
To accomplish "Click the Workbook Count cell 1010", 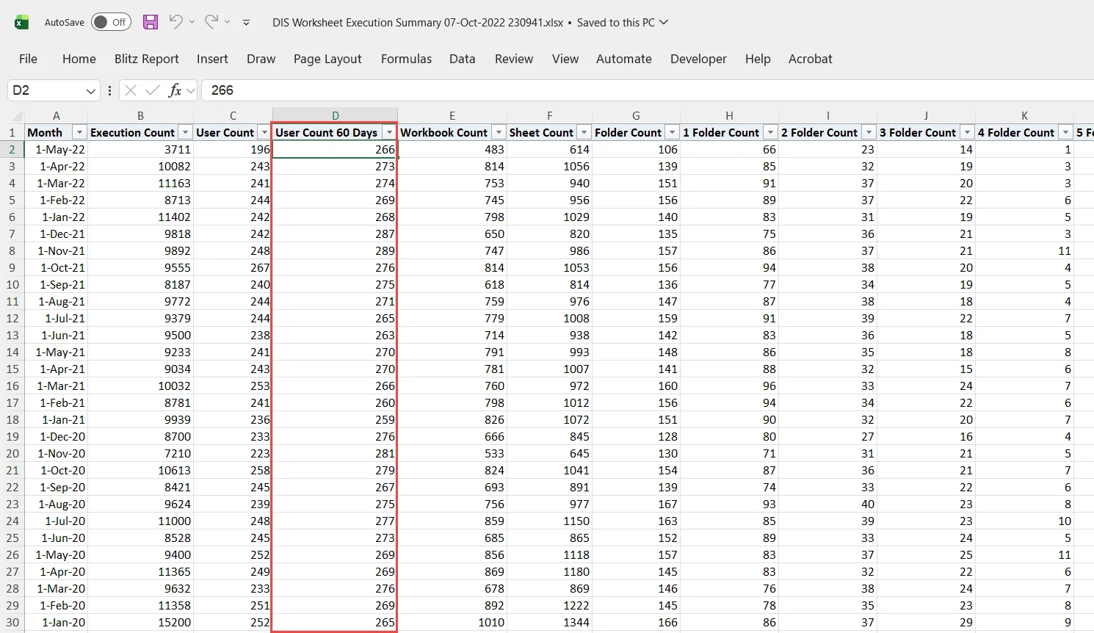I will (452, 623).
